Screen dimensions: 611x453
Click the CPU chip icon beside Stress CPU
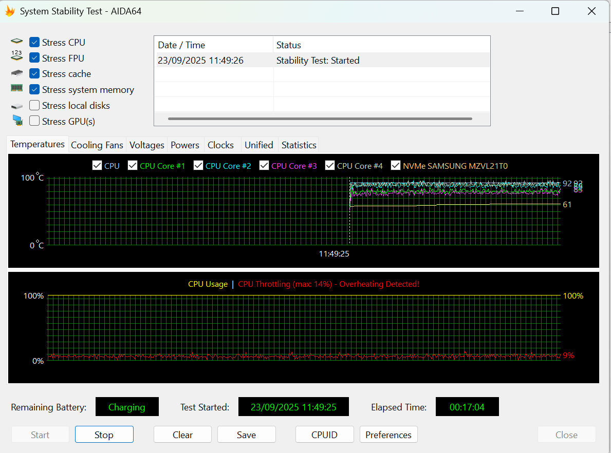(17, 41)
